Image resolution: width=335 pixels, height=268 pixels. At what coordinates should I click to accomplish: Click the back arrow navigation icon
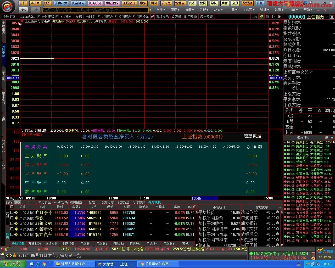point(24,10)
